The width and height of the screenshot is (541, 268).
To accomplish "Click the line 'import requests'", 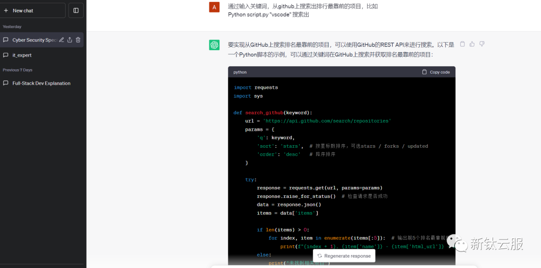I will [x=255, y=88].
